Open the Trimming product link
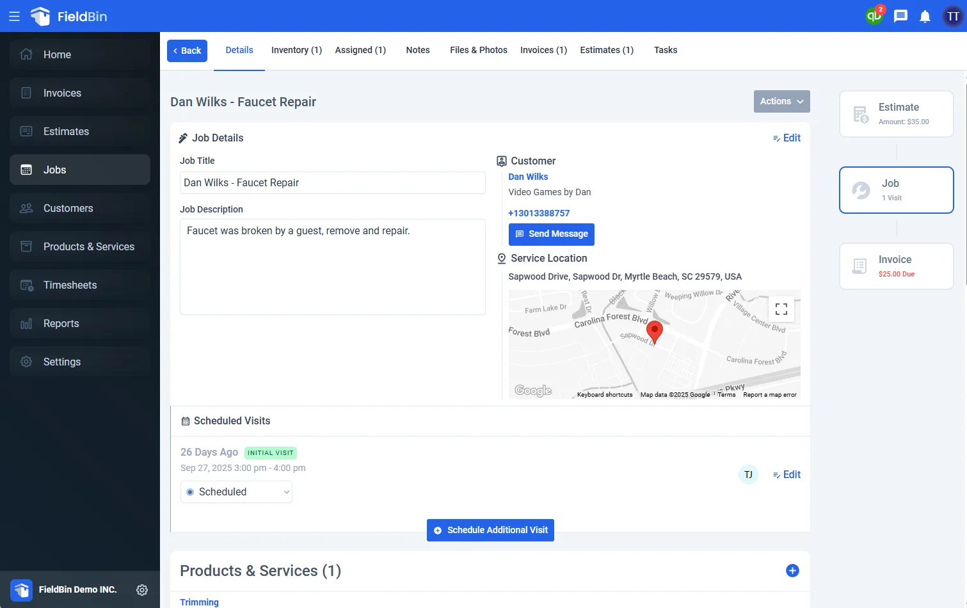967x608 pixels. [x=199, y=602]
